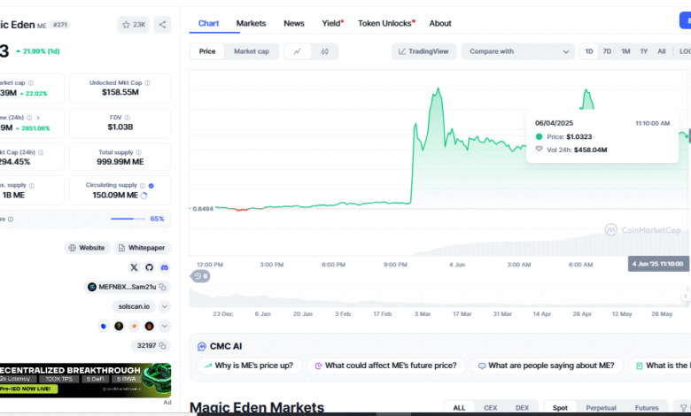Open the News tab

[x=294, y=23]
